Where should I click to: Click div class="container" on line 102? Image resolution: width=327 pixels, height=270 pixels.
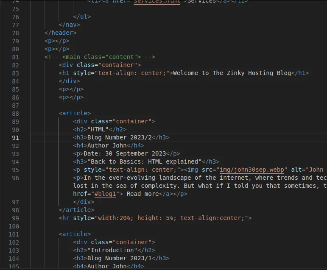(x=114, y=242)
